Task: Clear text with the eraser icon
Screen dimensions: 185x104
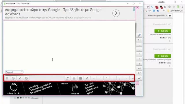Action: click(67, 78)
